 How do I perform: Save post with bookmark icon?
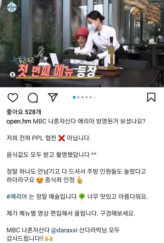(151, 97)
